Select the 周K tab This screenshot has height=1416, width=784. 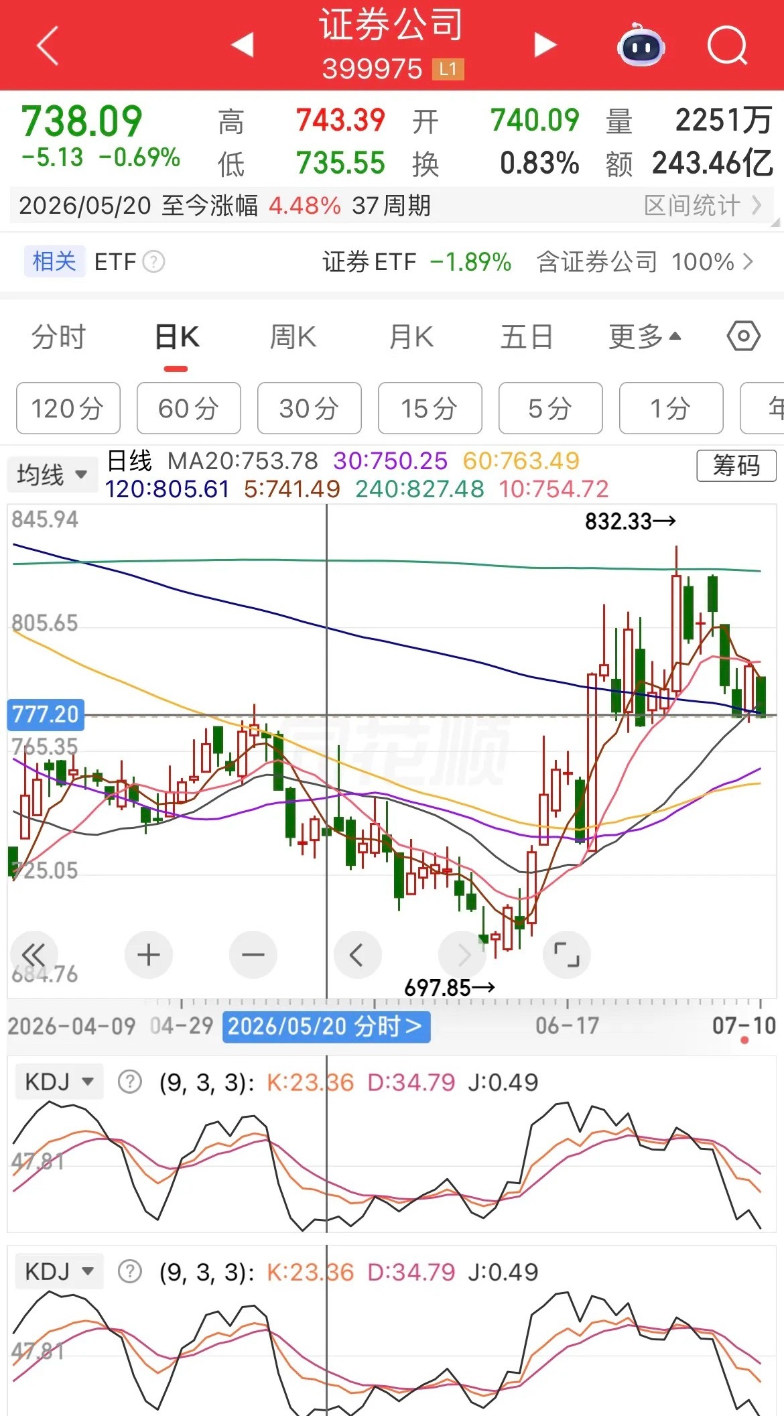[293, 336]
